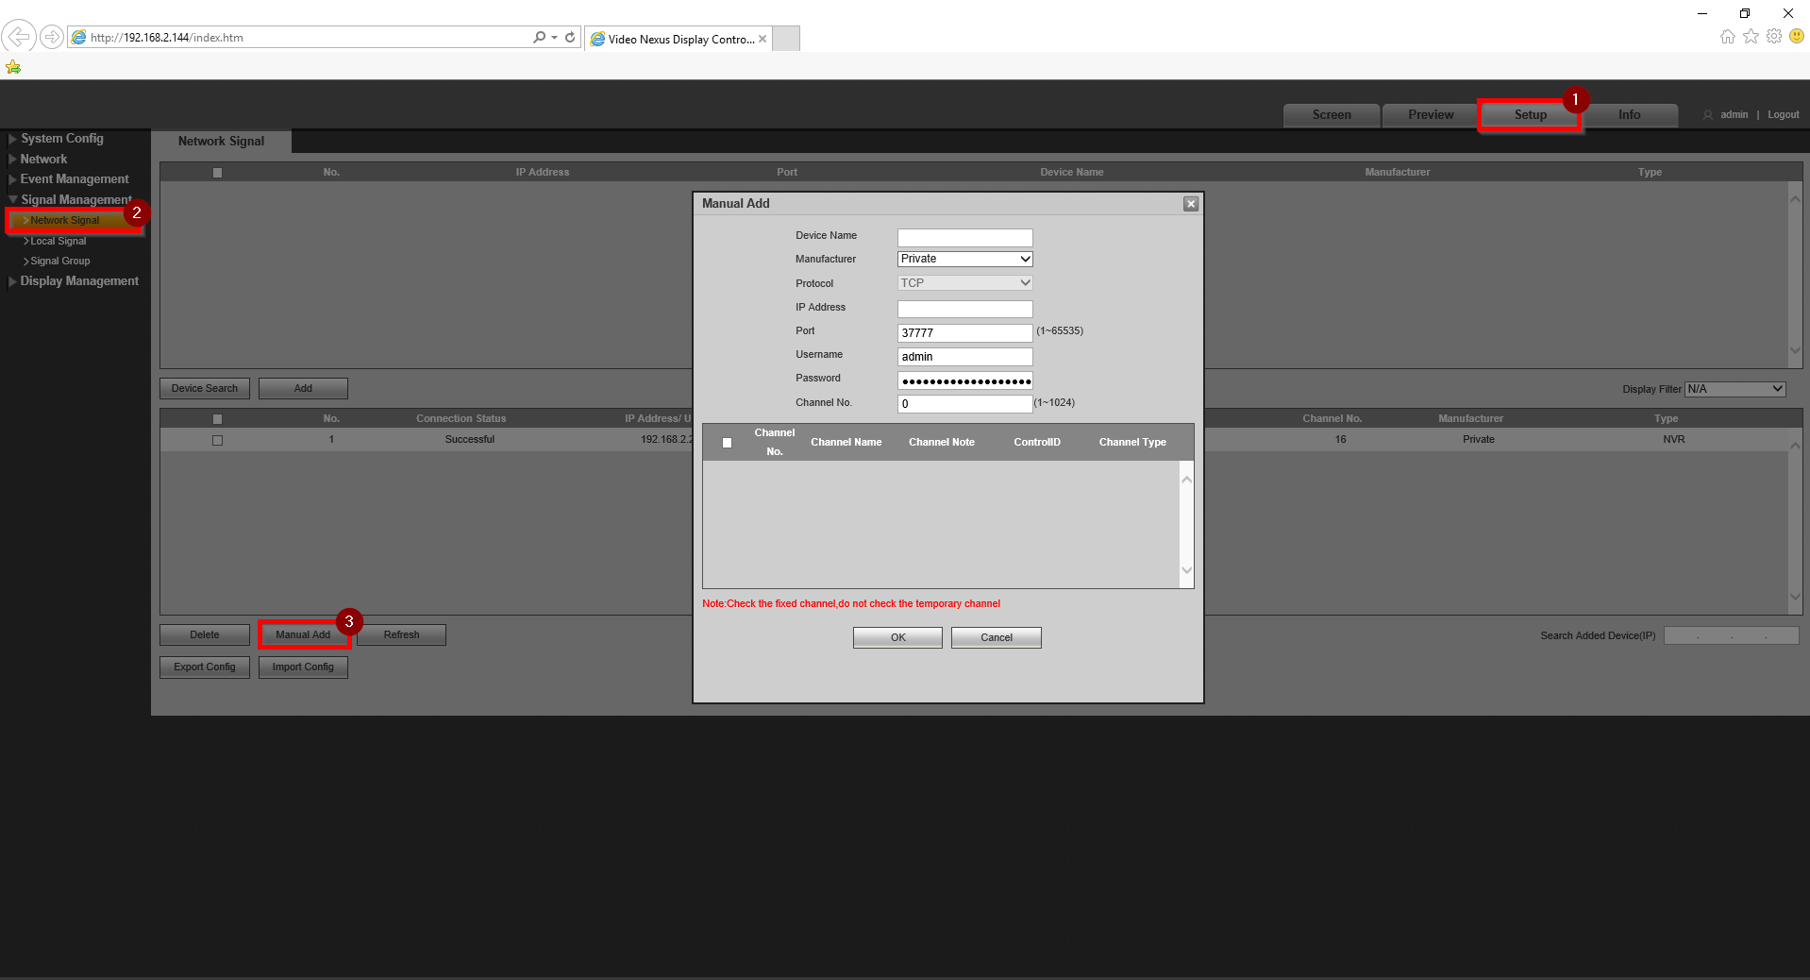Image resolution: width=1810 pixels, height=980 pixels.
Task: Click scroll-up arrow of the channel list
Action: [x=1187, y=481]
